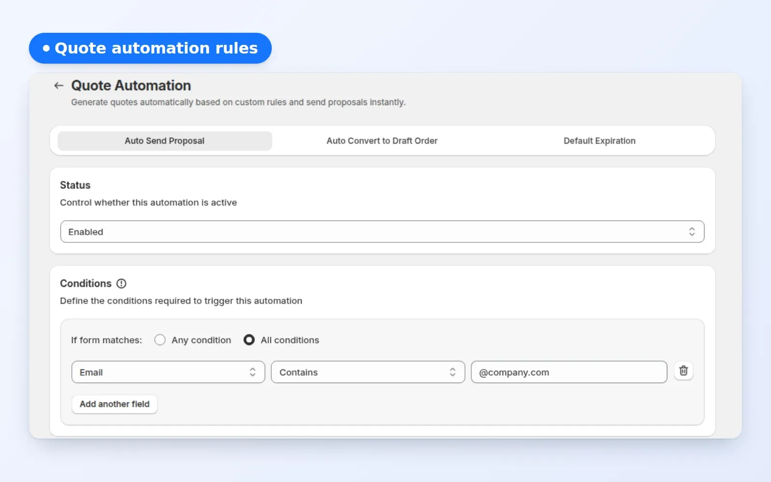Click the @company.com value input field
Viewport: 771px width, 482px height.
(569, 372)
